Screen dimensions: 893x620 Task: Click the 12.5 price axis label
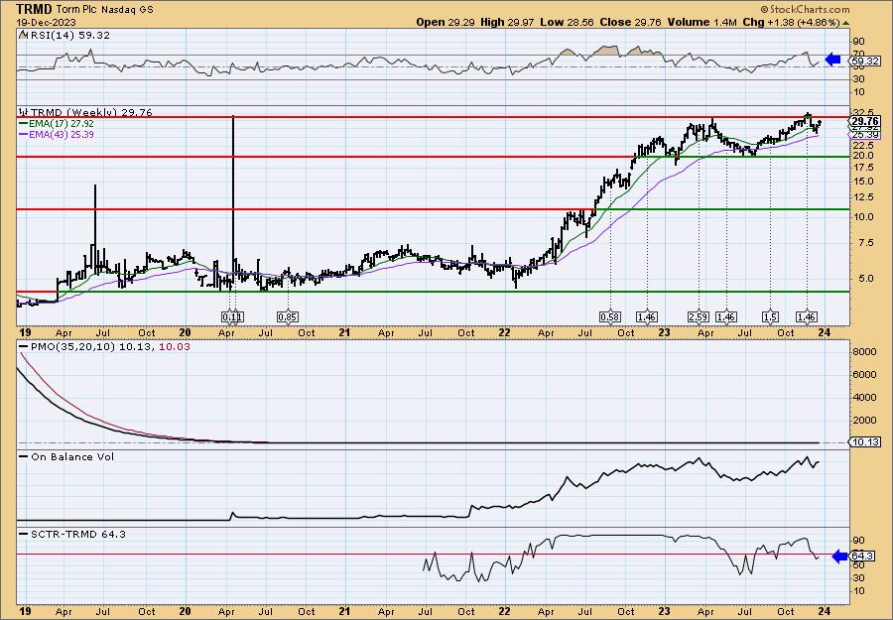(862, 197)
